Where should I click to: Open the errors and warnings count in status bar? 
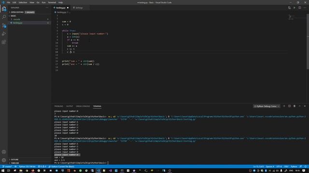coord(42,167)
